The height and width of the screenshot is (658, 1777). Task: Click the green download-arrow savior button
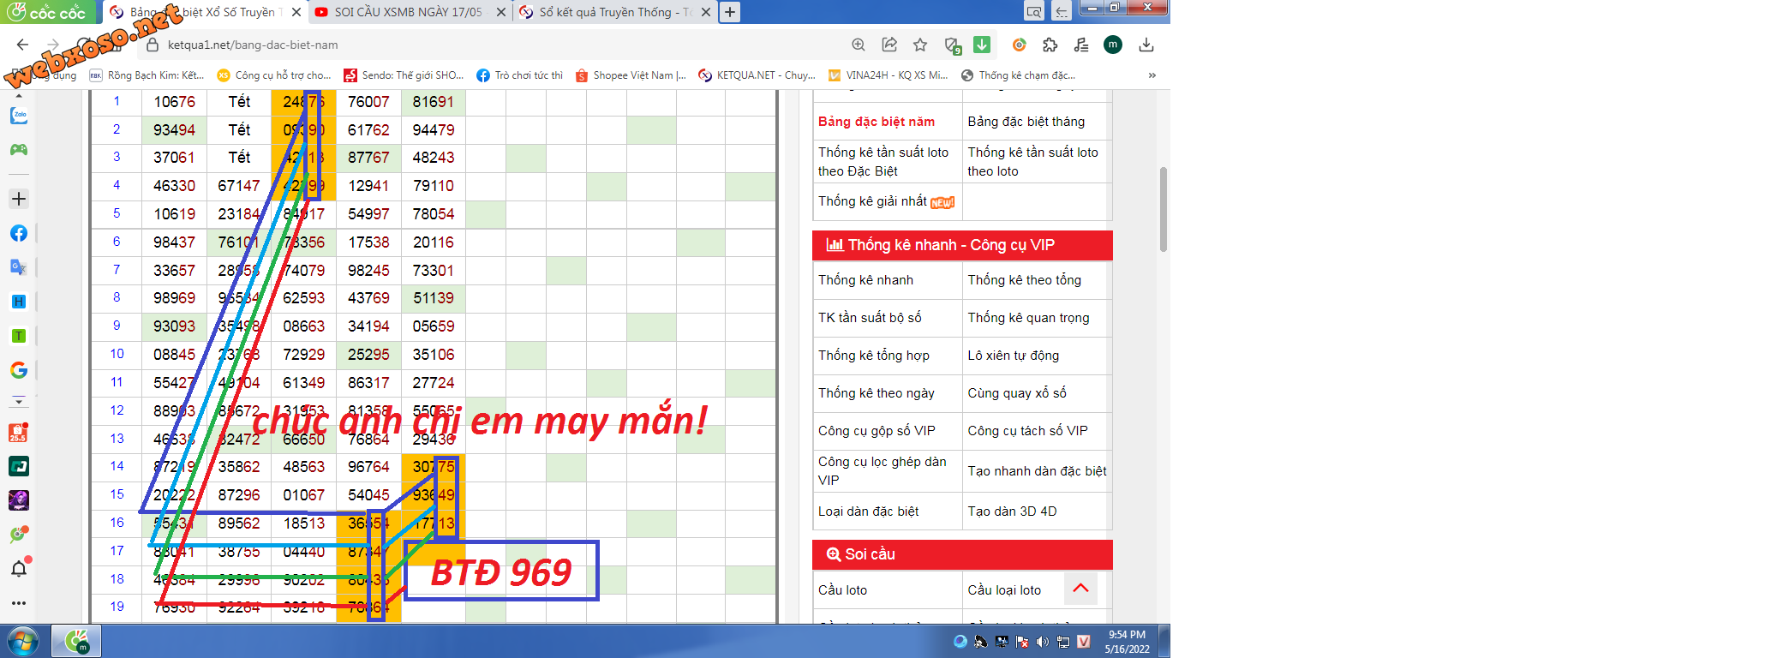[982, 45]
